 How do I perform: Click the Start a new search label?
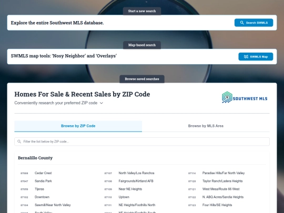point(142,11)
